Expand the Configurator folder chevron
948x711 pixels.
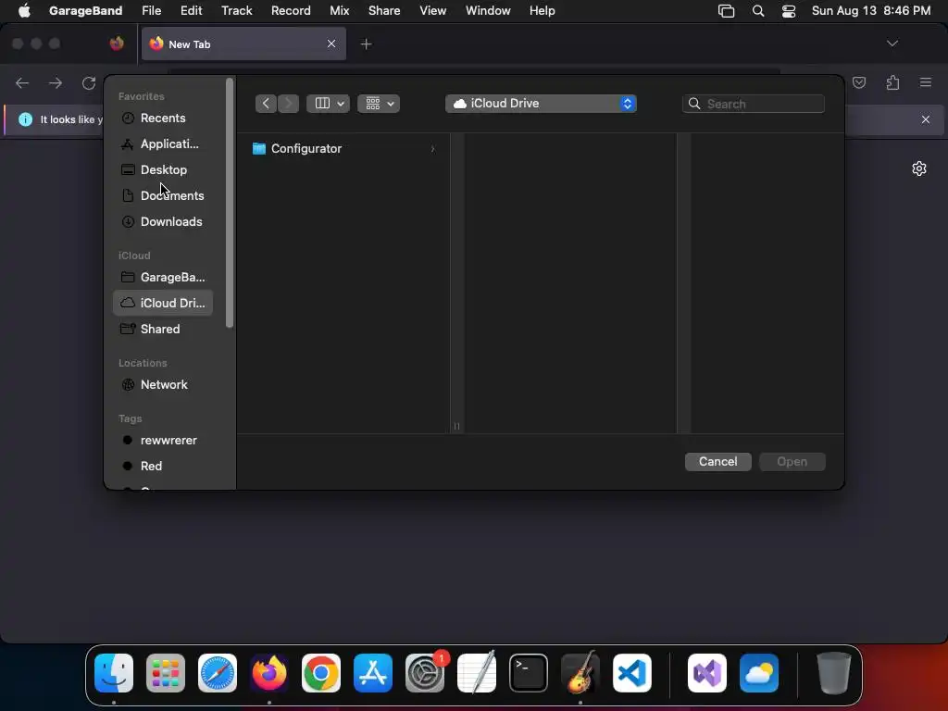pyautogui.click(x=433, y=149)
